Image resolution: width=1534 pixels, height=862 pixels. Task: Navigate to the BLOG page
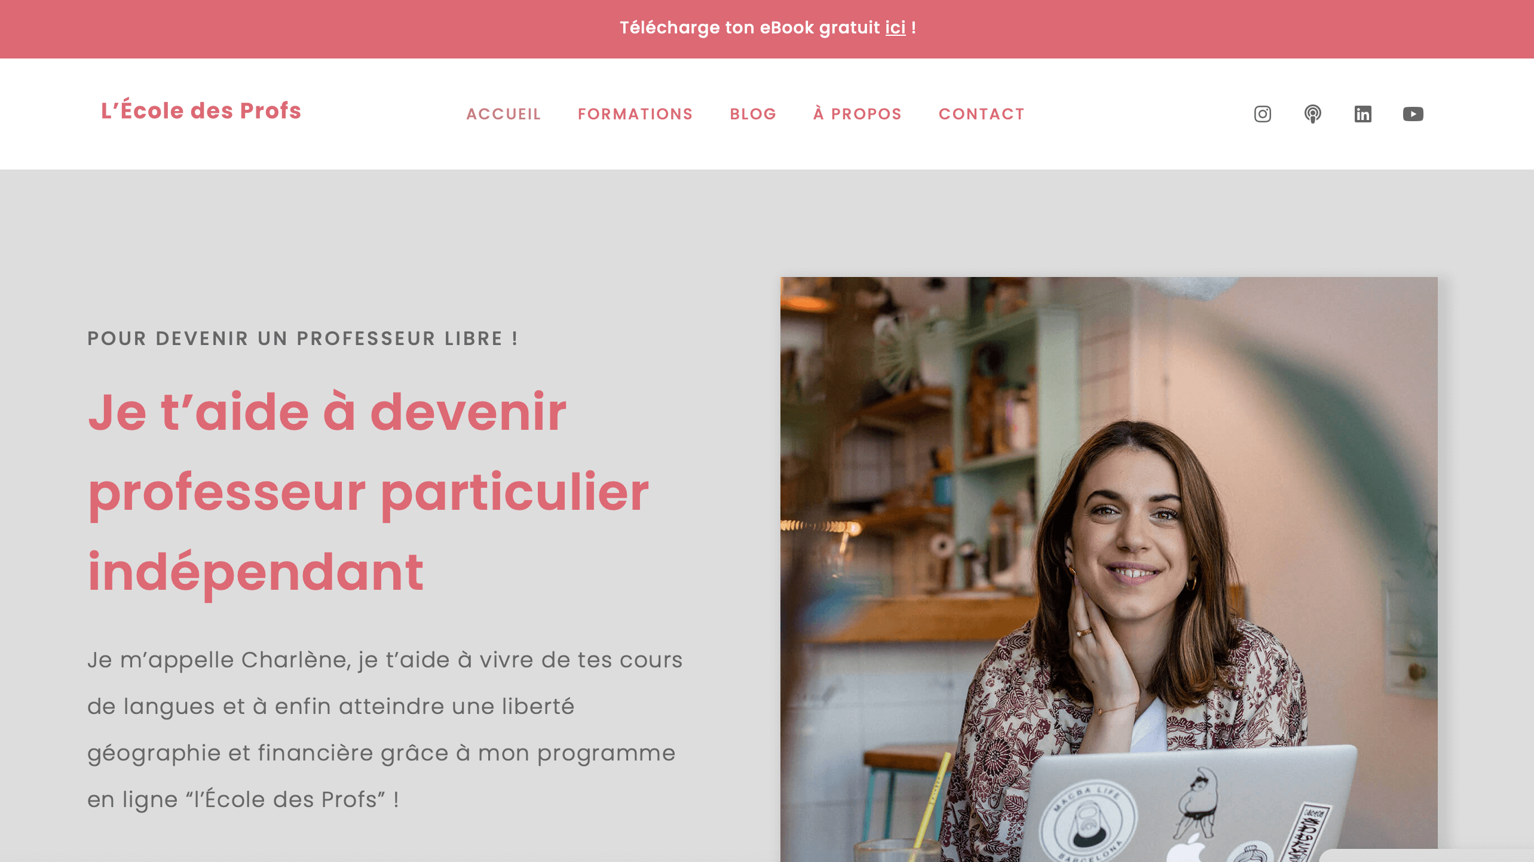pos(753,114)
